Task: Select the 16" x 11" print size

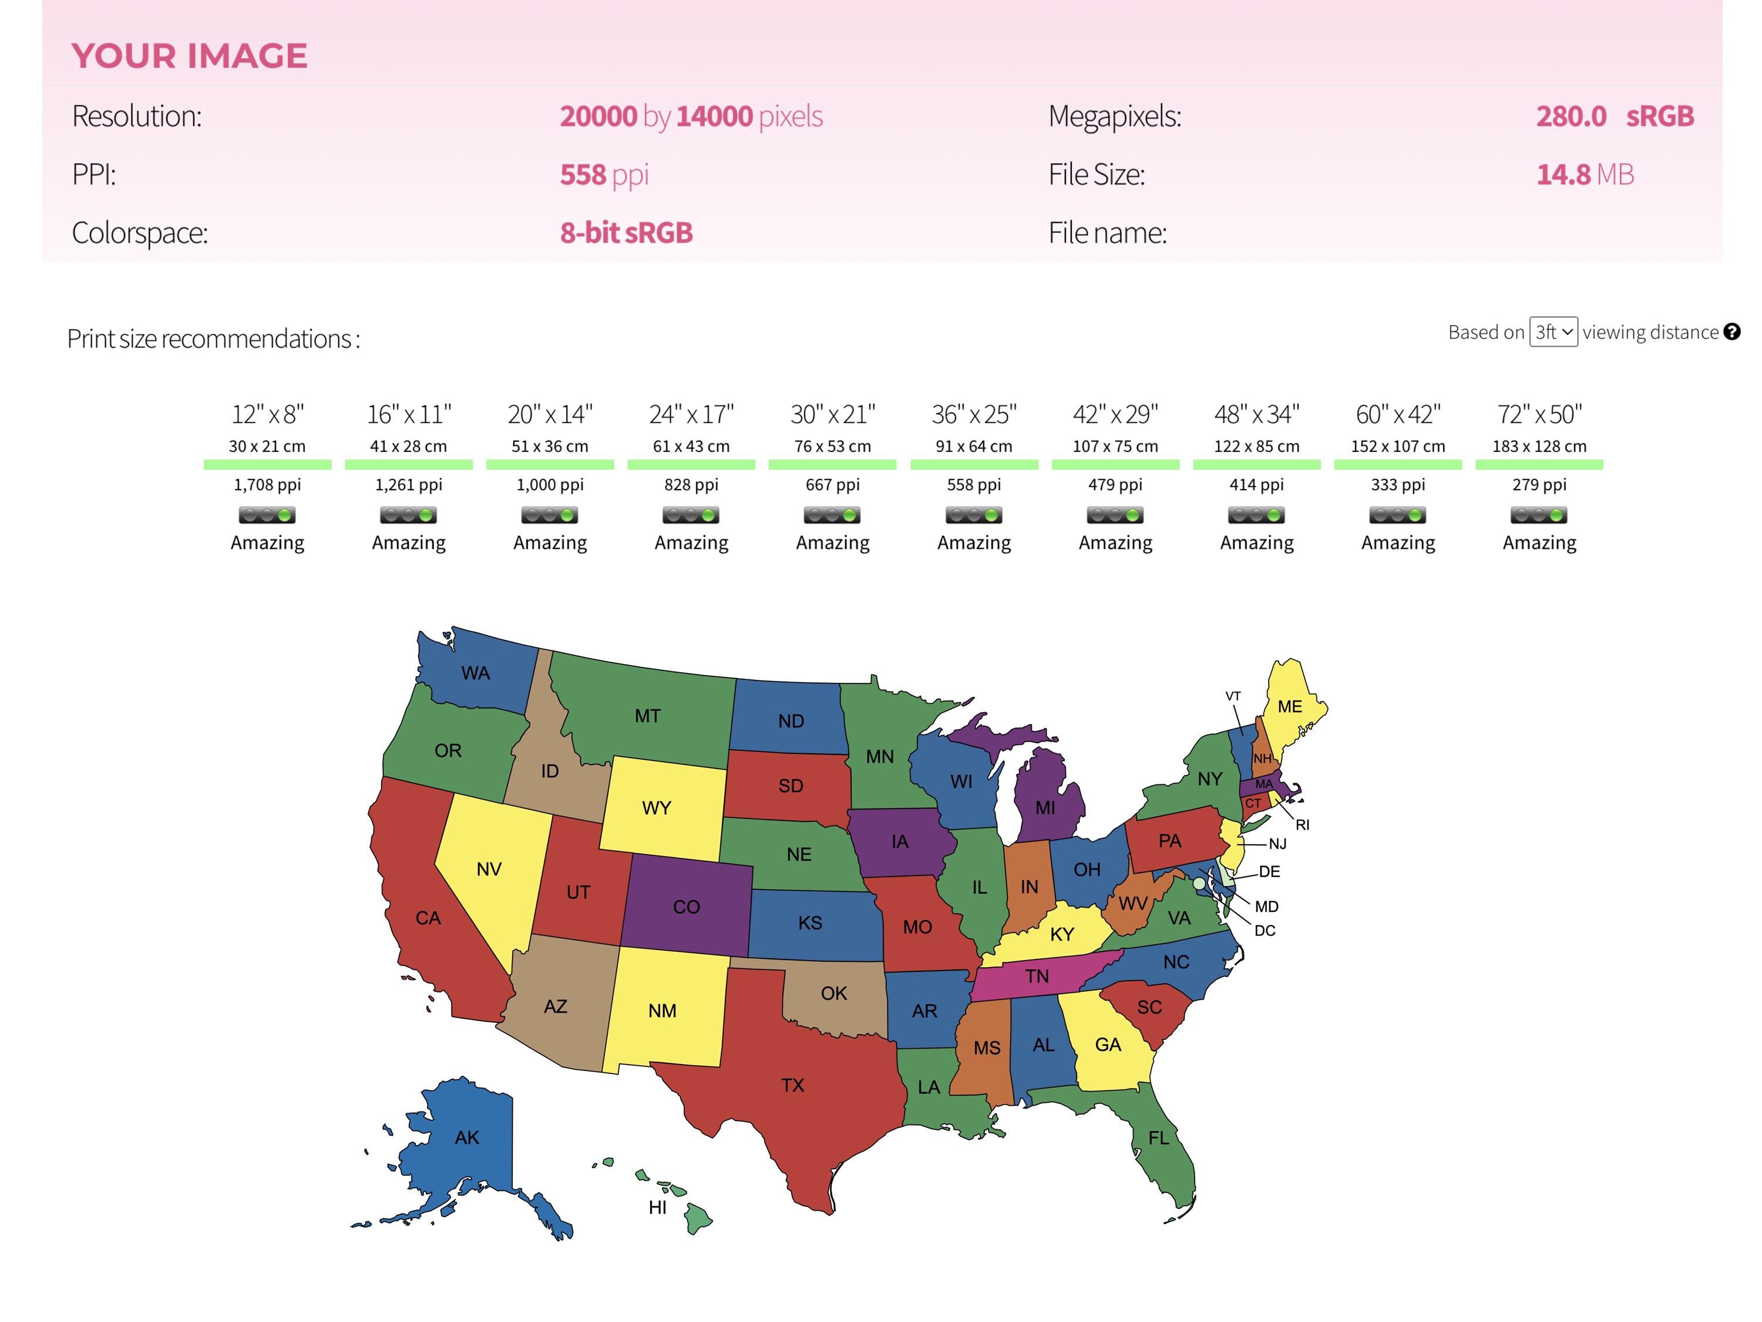Action: coord(409,414)
